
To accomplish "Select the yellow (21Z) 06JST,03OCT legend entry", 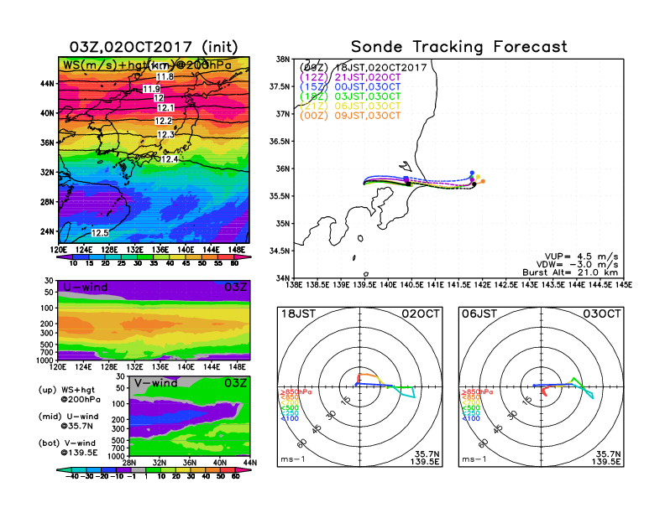I will click(350, 106).
